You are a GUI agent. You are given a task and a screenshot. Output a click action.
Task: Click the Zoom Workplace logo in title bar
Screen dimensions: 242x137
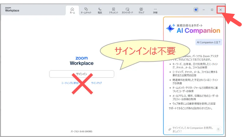pos(12,9)
